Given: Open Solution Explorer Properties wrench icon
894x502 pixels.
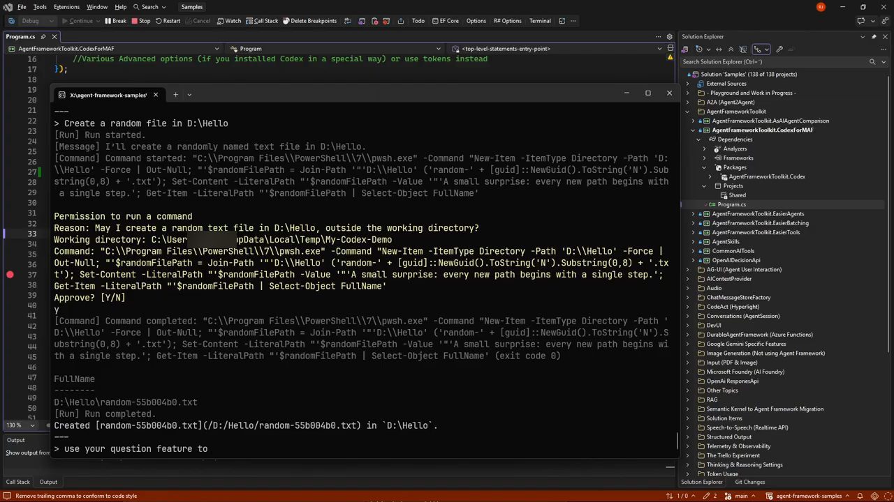Looking at the screenshot, I should coord(779,49).
